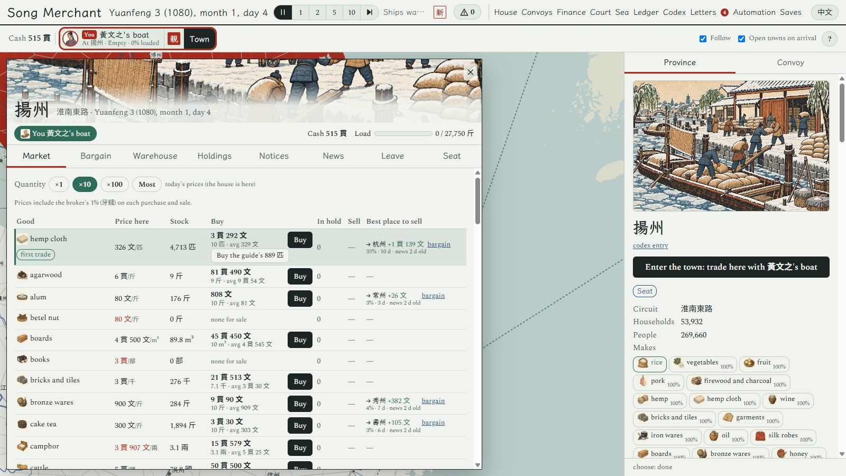Open the Codex menu
The height and width of the screenshot is (476, 846).
point(674,12)
